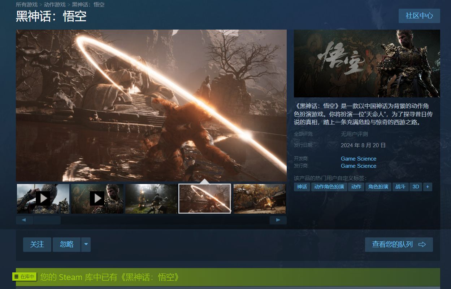
Task: Click the 发行商 label
Action: pyautogui.click(x=301, y=166)
